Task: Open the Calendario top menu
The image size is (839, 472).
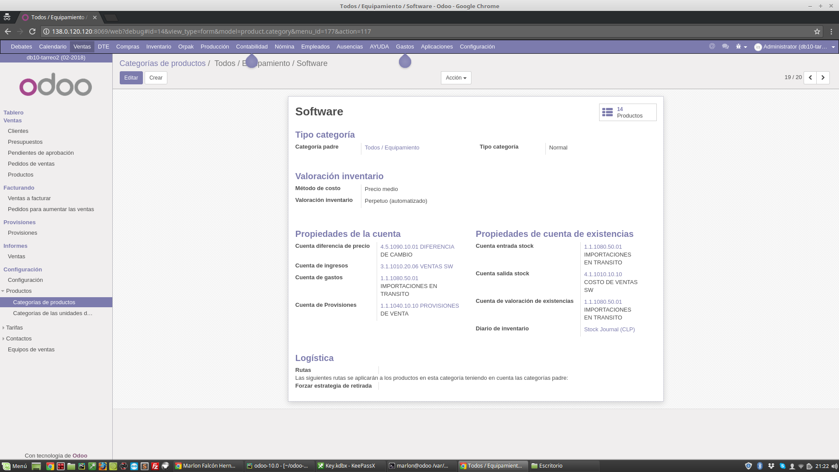Action: (52, 47)
